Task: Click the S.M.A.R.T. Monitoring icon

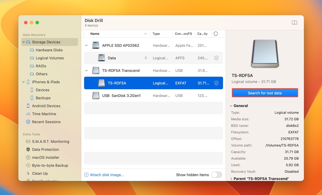Action: pos(28,142)
